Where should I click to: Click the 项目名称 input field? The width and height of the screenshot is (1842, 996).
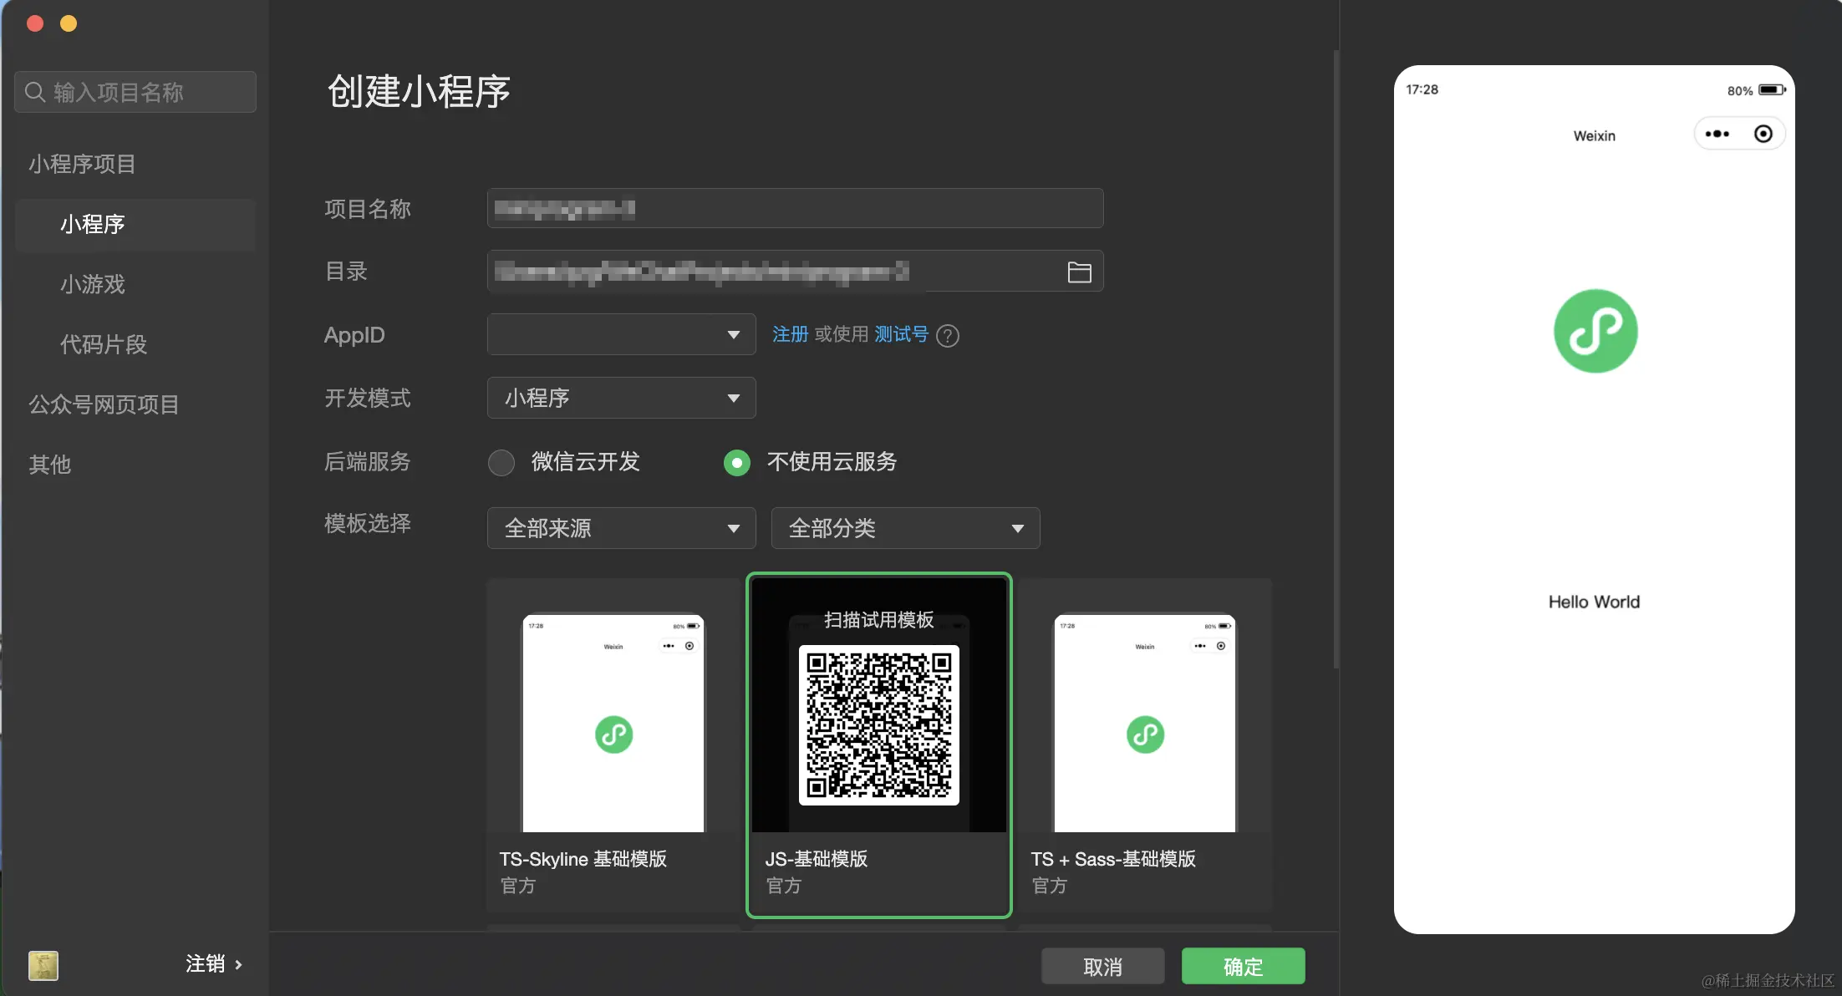794,208
